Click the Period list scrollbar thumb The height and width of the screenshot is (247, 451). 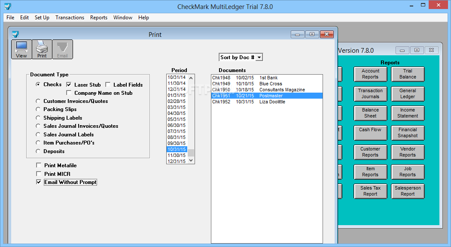191,153
